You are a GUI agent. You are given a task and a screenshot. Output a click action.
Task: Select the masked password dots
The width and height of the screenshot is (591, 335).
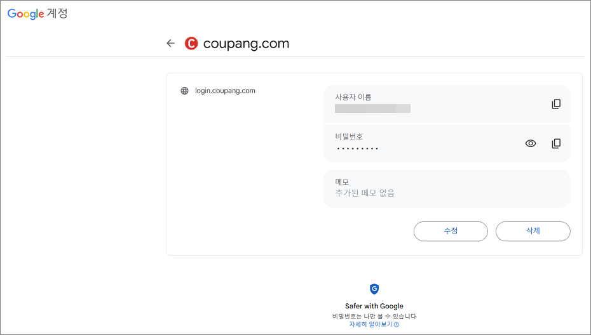point(357,148)
